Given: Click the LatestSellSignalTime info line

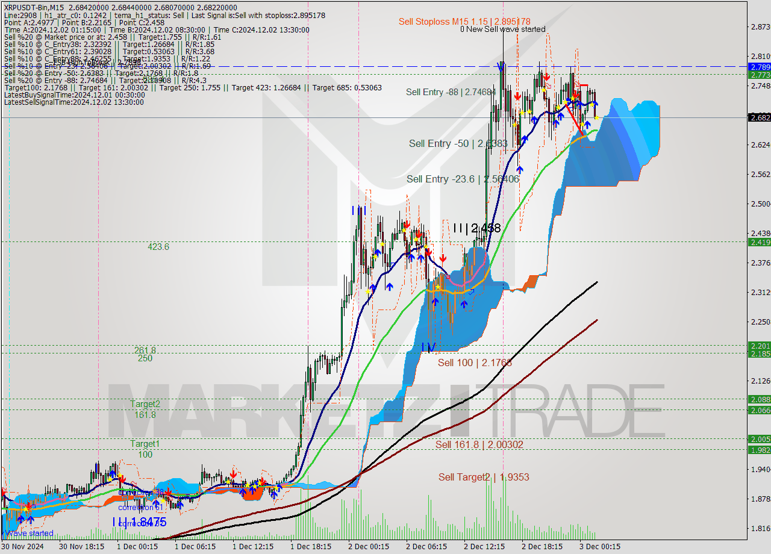Looking at the screenshot, I should [74, 102].
